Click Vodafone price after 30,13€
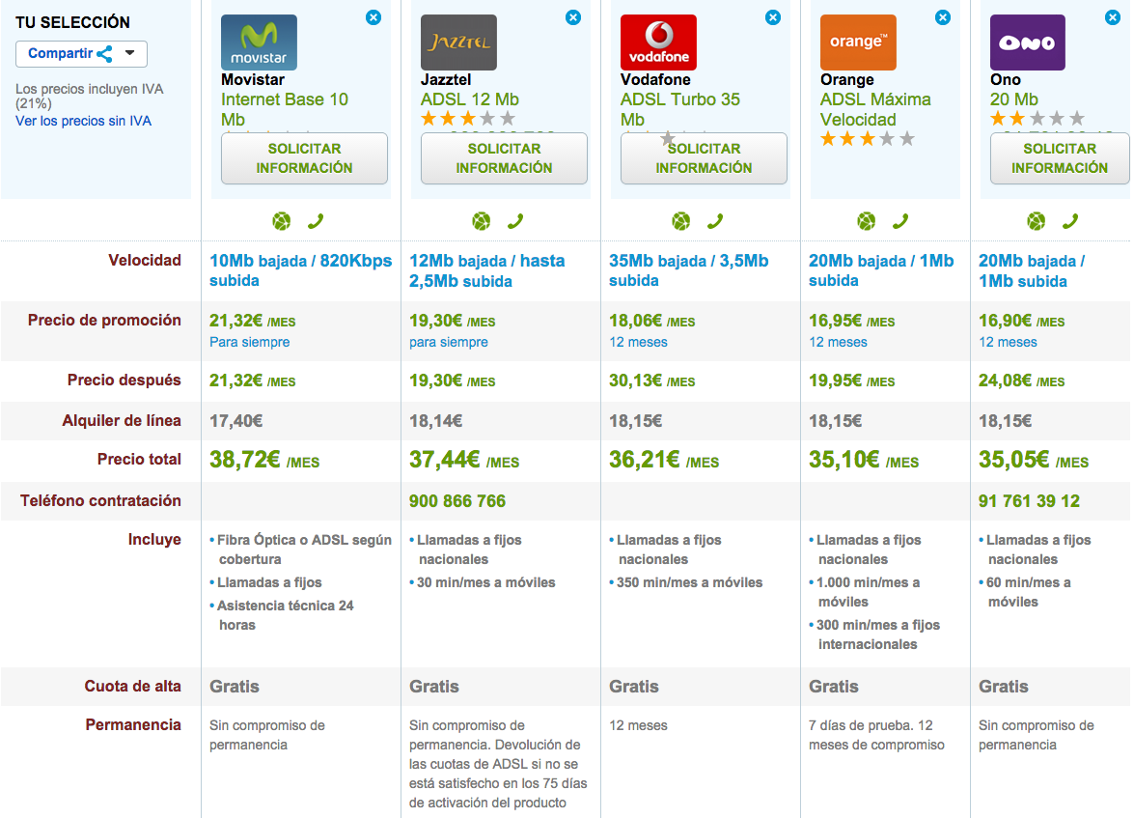The height and width of the screenshot is (818, 1134). click(x=651, y=381)
